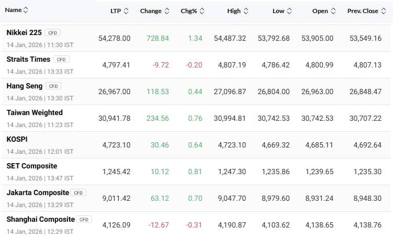Open the Nikkei 225 index link

(24, 32)
